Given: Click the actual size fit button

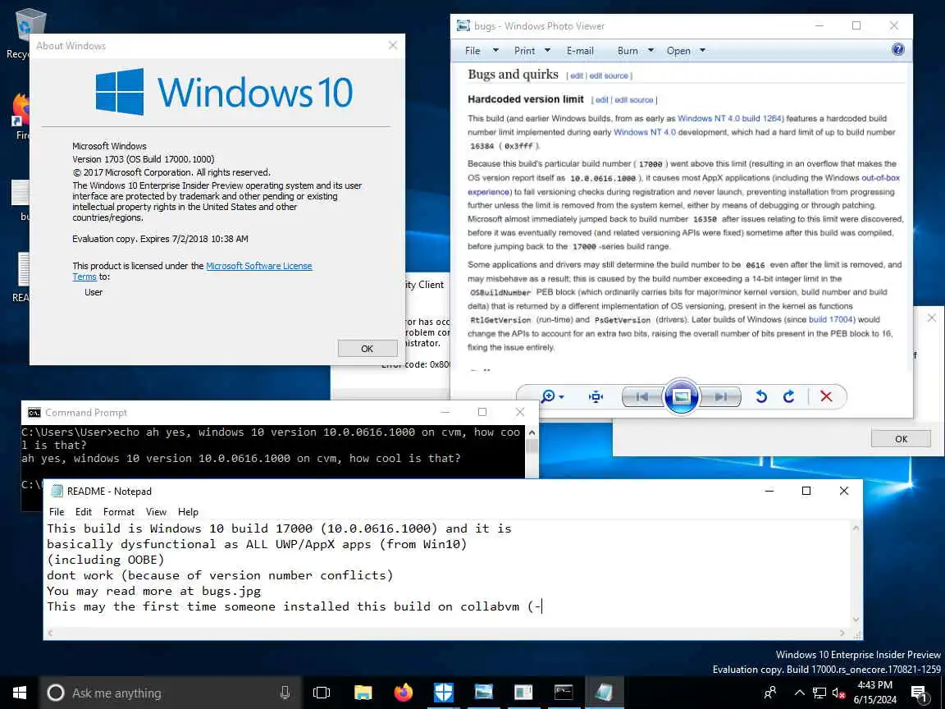Looking at the screenshot, I should click(x=596, y=396).
